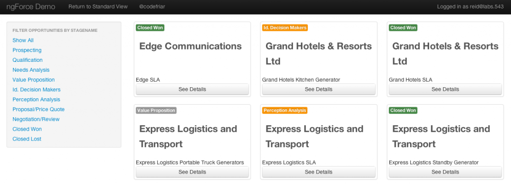Filter opportunities by Qualification

[27, 60]
